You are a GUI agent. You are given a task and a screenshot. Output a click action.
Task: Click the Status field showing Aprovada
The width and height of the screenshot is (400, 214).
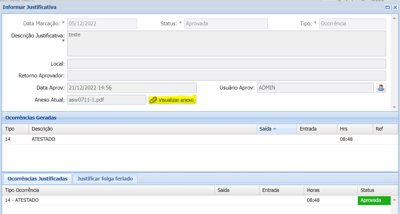pos(226,24)
